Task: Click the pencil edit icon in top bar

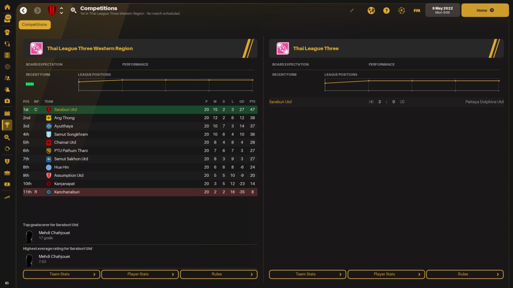Action: (x=352, y=10)
